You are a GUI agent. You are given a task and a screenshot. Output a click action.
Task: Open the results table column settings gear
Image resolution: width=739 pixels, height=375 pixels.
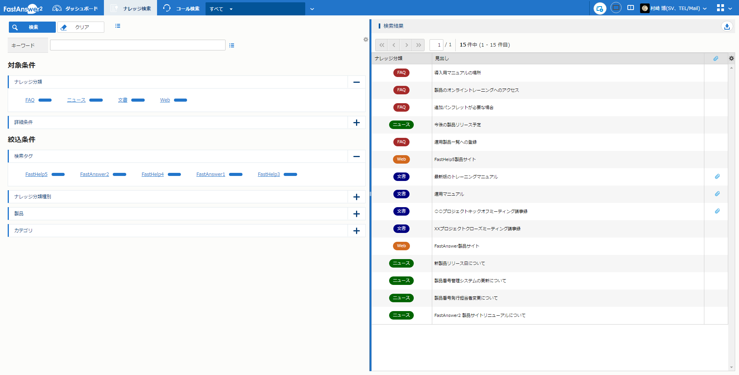point(731,59)
